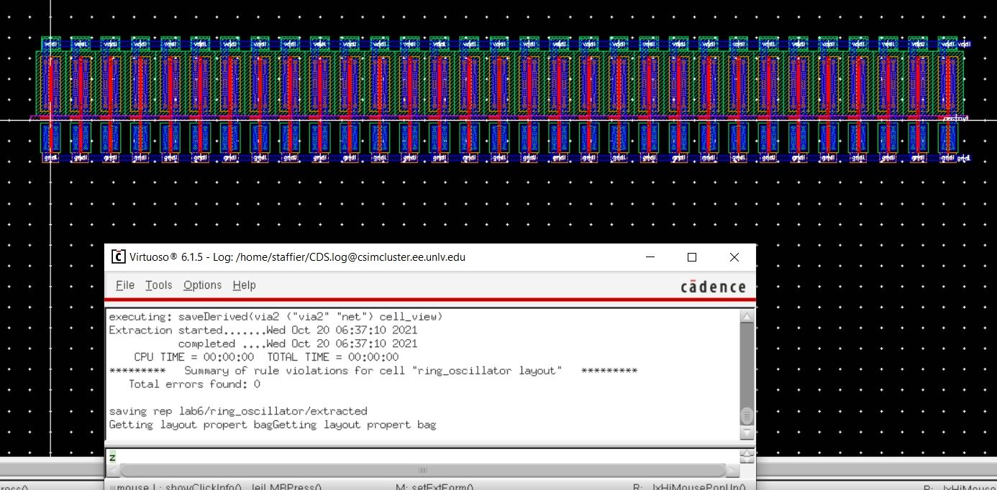Click the cadence logo in the Log window
Image resolution: width=997 pixels, height=490 pixels.
click(x=713, y=287)
